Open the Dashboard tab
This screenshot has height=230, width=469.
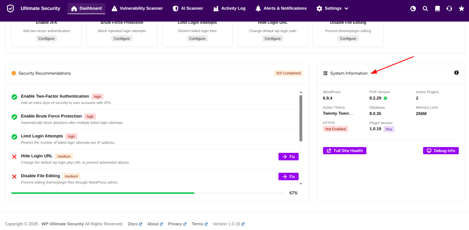(86, 9)
